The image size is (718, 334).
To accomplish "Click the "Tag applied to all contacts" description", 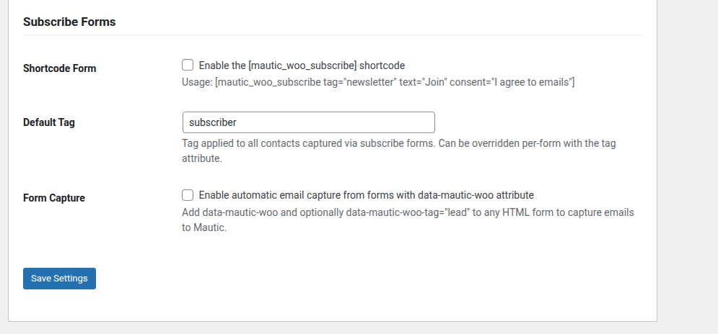I will pos(398,143).
